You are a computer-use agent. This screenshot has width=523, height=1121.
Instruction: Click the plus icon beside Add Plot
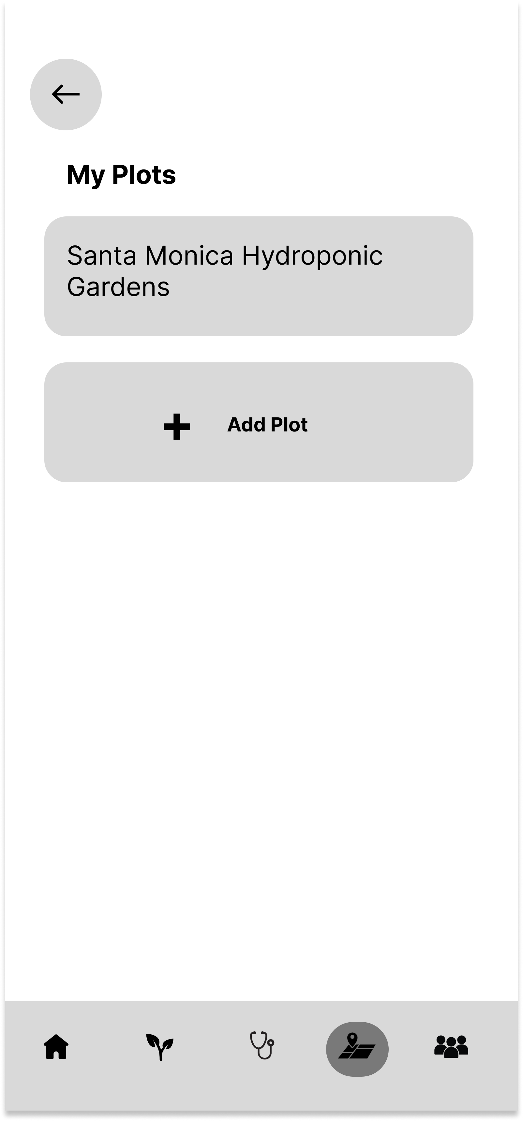pyautogui.click(x=177, y=427)
